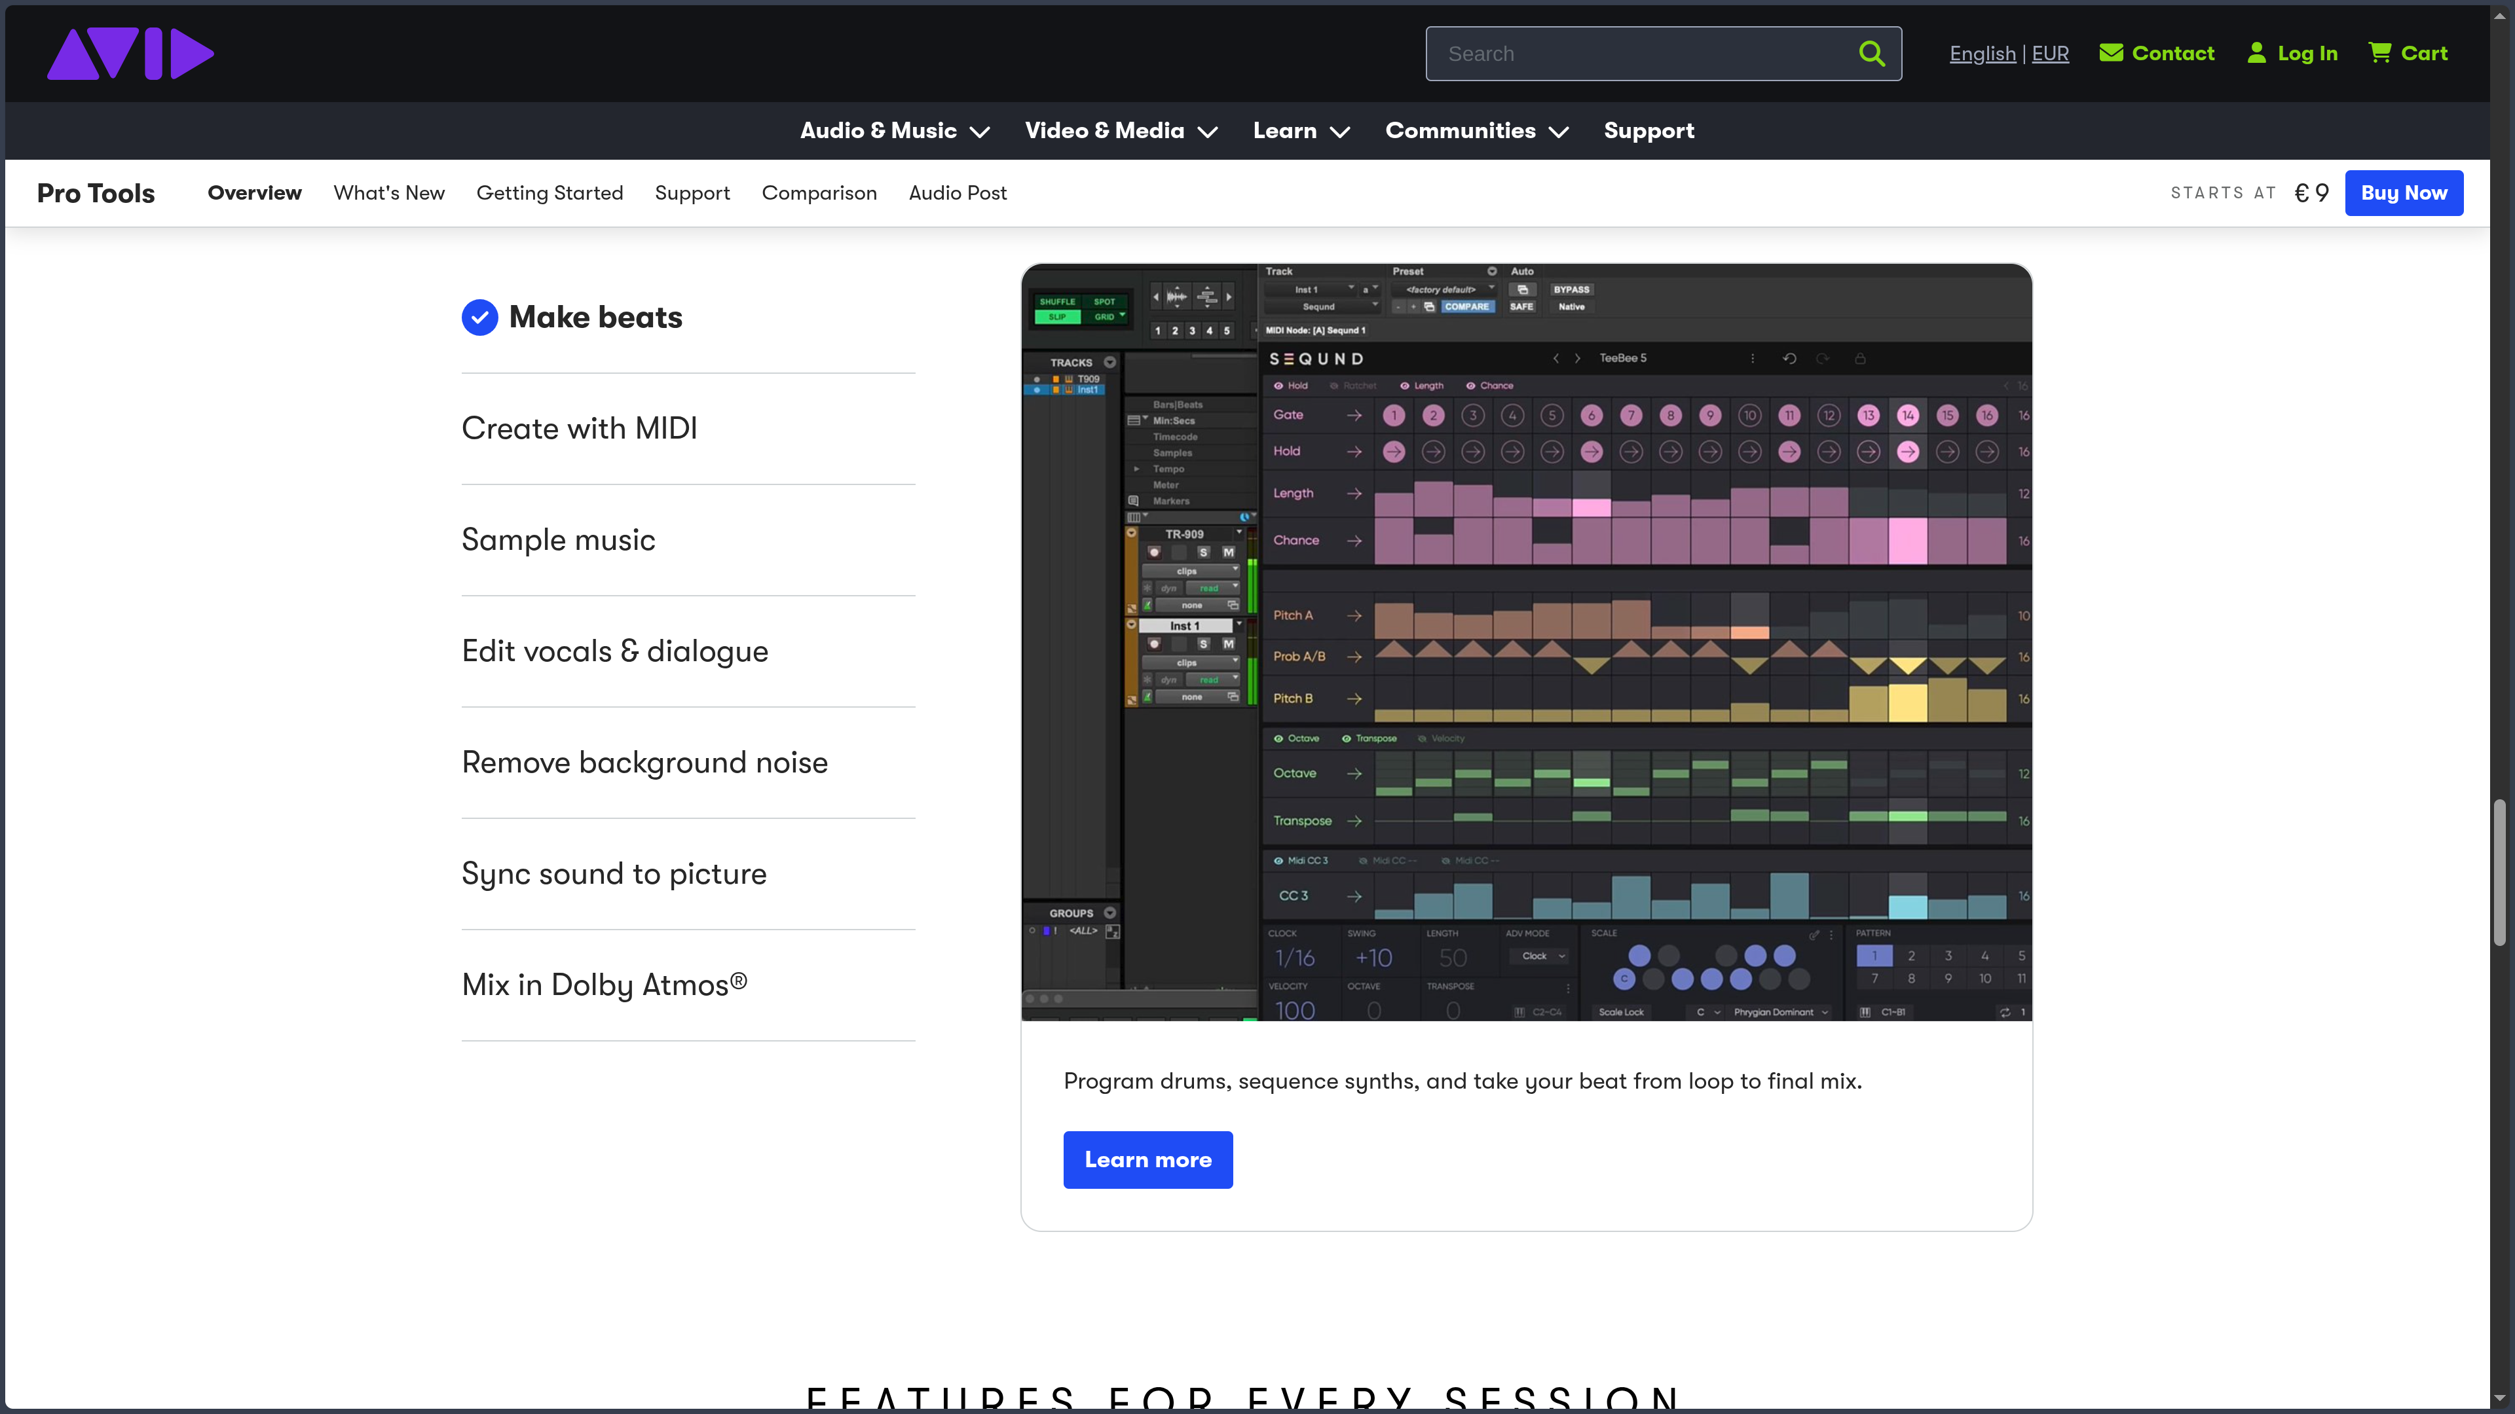Open the English language selector link
Screen dimensions: 2515x1414
(x=1982, y=54)
